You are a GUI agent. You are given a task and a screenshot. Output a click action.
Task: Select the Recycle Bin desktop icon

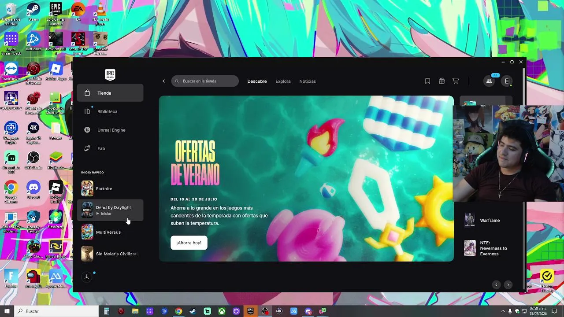click(11, 14)
